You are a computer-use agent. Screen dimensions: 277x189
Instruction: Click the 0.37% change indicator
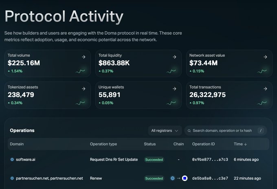(x=106, y=71)
